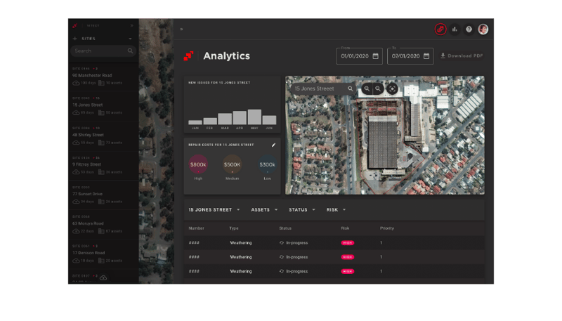The width and height of the screenshot is (562, 321).
Task: Edit repair costs with the pencil icon
Action: (x=273, y=145)
